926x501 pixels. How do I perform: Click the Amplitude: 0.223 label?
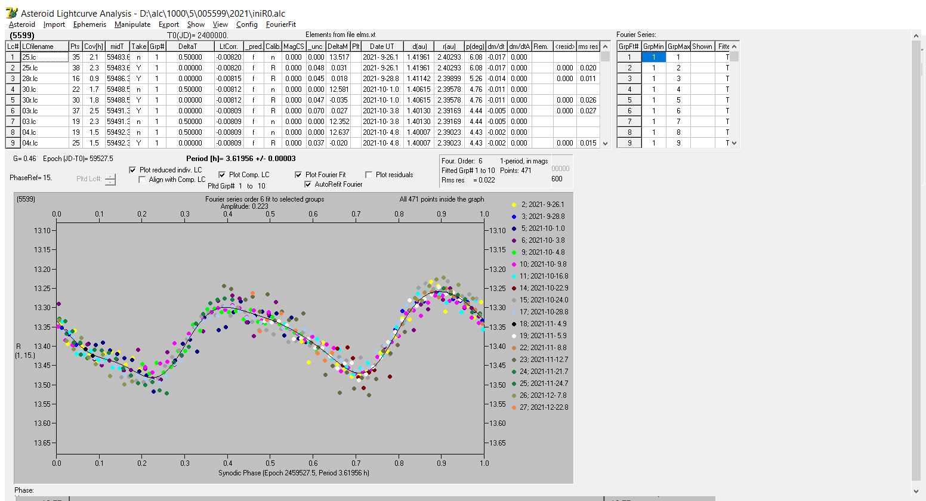coord(245,206)
